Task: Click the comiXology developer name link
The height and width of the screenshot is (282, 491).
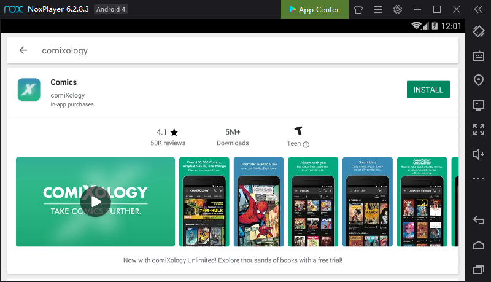Action: click(68, 95)
